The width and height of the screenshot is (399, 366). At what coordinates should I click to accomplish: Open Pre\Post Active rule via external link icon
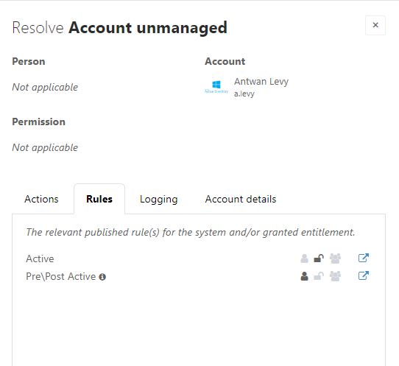click(x=364, y=276)
